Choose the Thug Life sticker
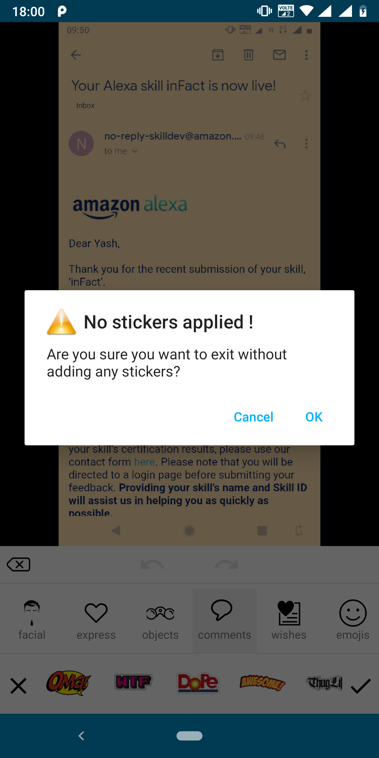The height and width of the screenshot is (758, 379). 324,683
